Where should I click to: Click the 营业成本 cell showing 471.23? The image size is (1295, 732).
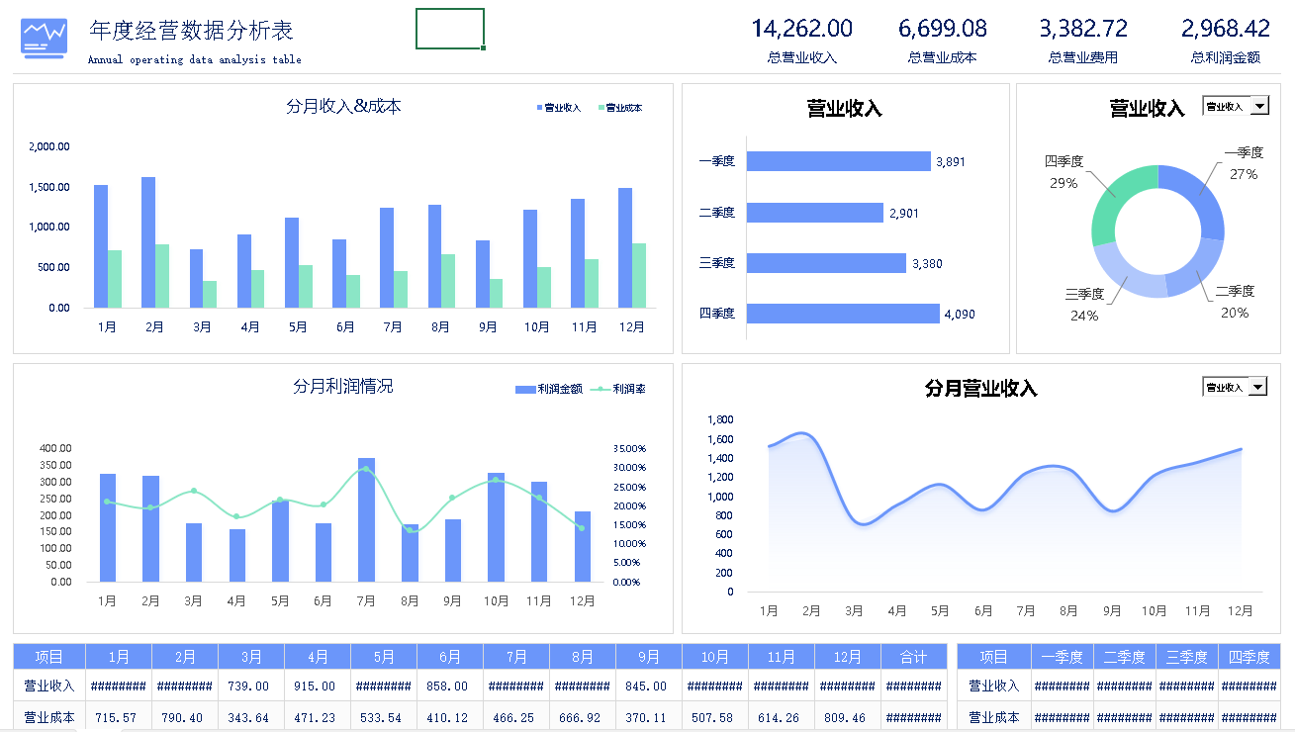coord(318,717)
